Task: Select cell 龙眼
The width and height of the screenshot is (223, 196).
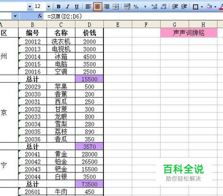Action: 61,117
